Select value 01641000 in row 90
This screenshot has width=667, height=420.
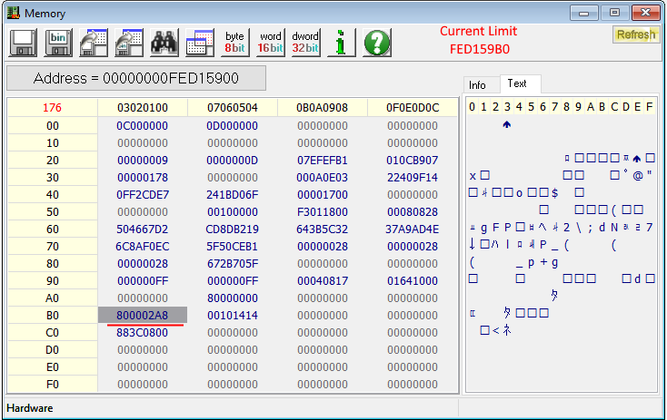point(413,280)
